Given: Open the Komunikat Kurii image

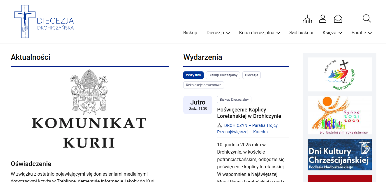Looking at the screenshot, I should coord(89,109).
